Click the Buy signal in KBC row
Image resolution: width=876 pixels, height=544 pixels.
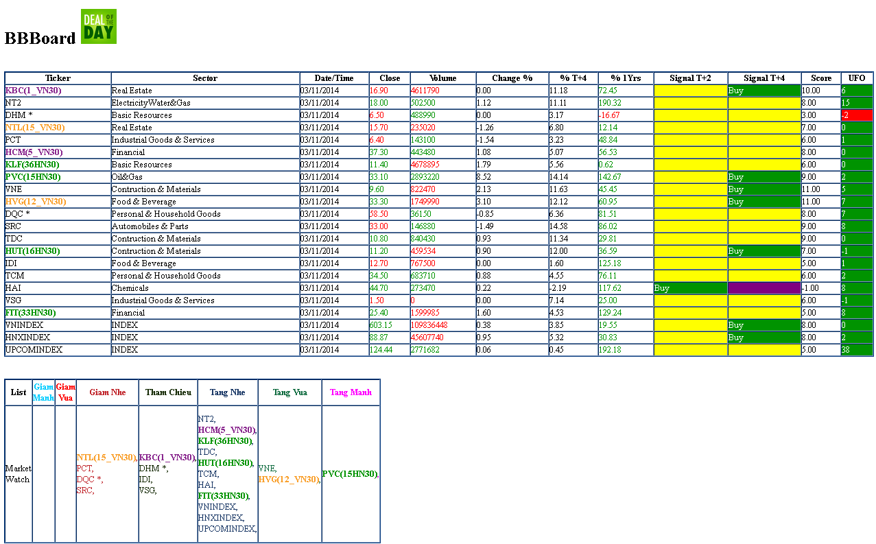[764, 91]
